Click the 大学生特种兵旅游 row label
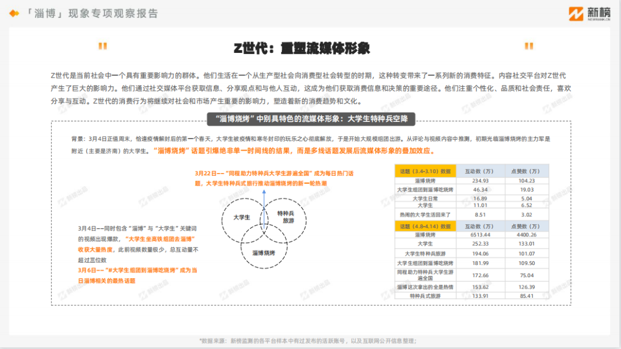The width and height of the screenshot is (621, 349). coord(425,254)
